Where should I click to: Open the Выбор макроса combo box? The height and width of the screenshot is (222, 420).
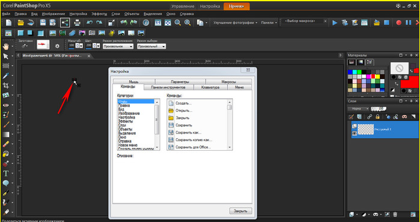pyautogui.click(x=305, y=21)
